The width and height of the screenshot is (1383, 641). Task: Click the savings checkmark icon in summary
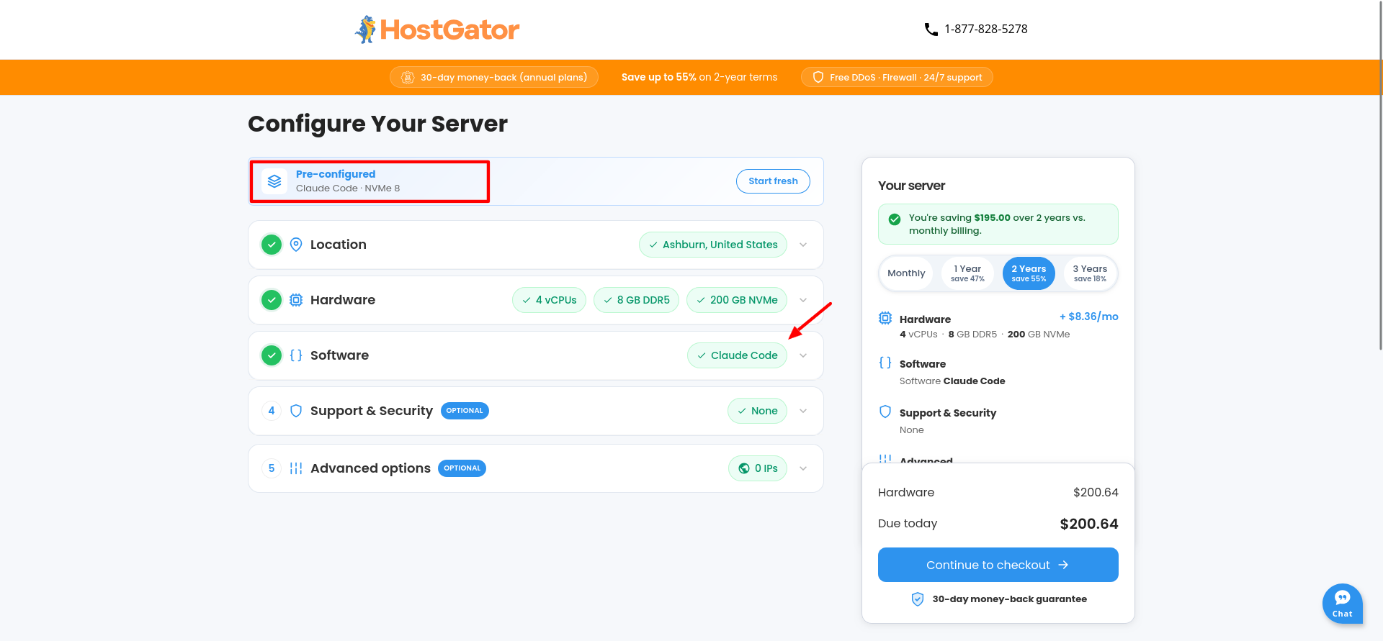coord(895,219)
